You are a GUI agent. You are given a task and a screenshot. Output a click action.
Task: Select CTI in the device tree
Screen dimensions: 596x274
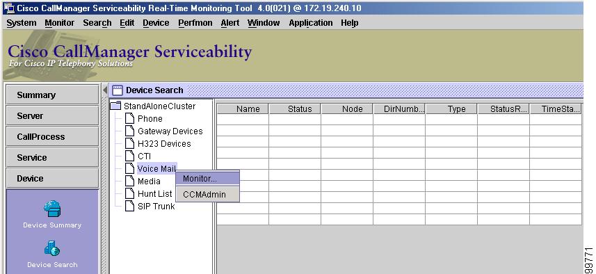coord(144,156)
